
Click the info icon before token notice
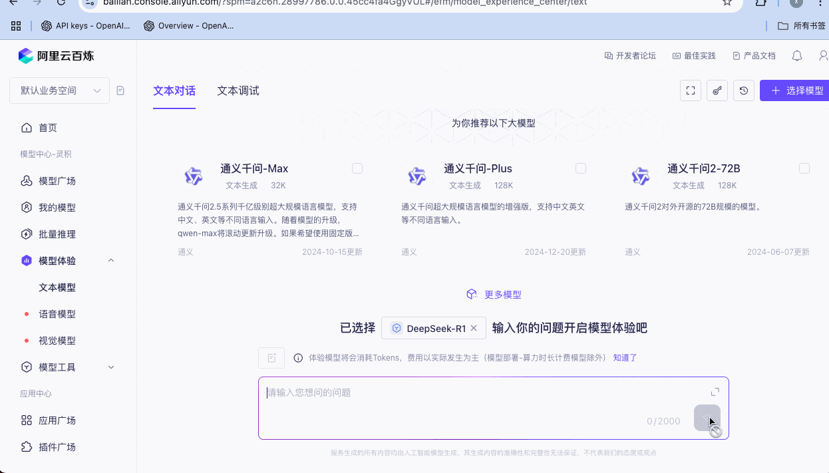coord(298,358)
